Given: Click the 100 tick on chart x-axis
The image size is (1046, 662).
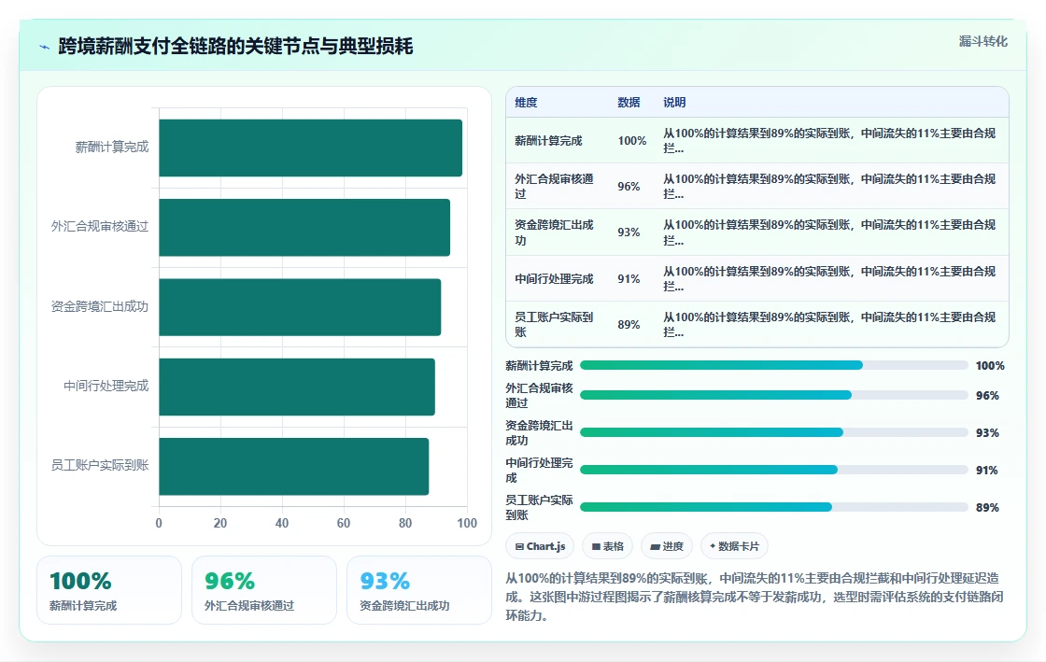Looking at the screenshot, I should coord(467,523).
